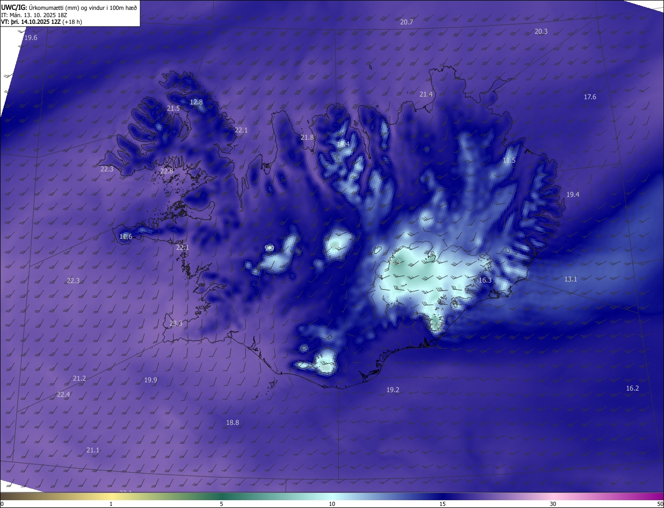Click the map value 20.3
The height and width of the screenshot is (508, 664).
(541, 32)
